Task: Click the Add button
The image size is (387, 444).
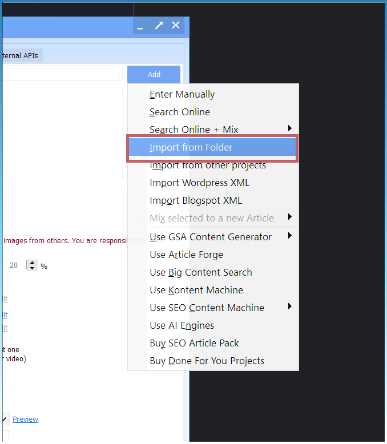Action: pos(154,74)
